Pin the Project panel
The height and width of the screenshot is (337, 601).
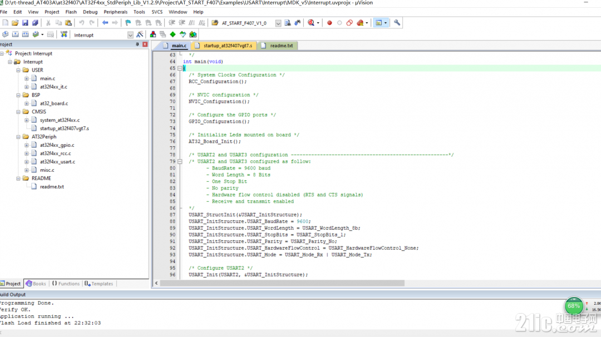pos(137,44)
